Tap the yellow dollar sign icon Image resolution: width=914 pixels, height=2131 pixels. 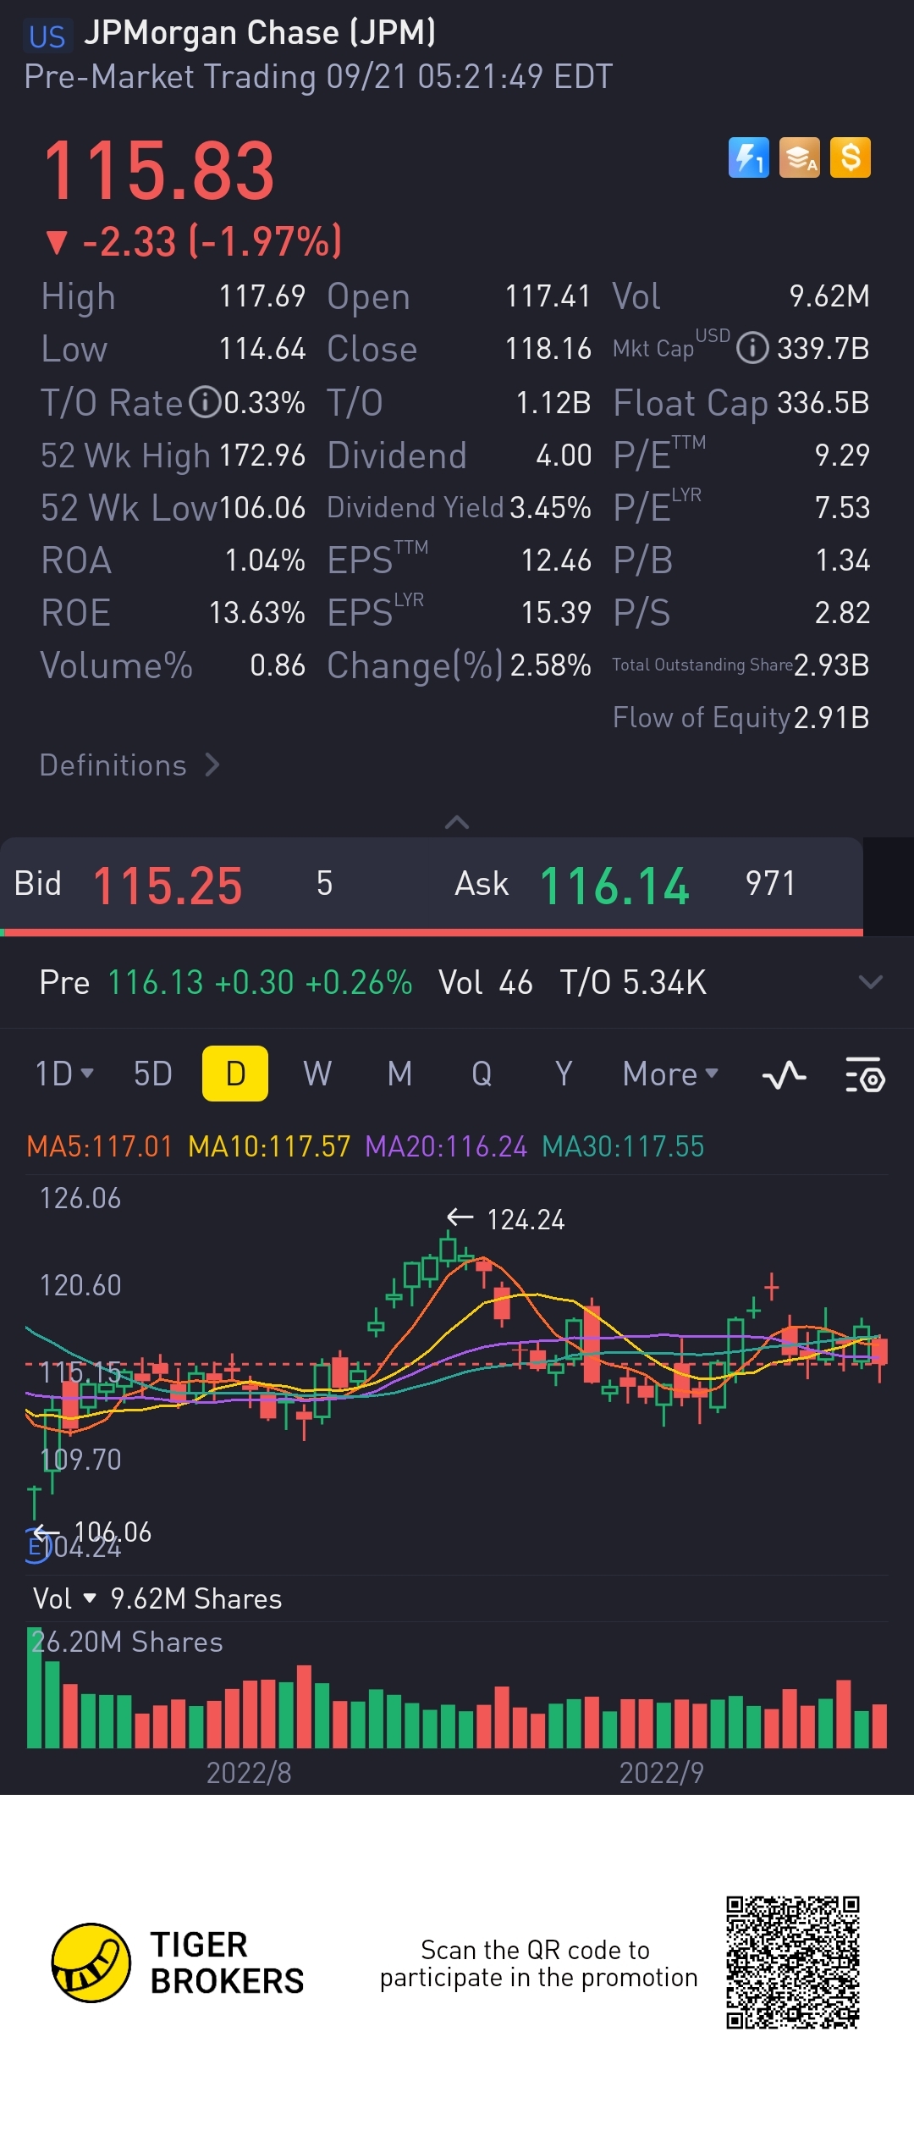tap(851, 157)
